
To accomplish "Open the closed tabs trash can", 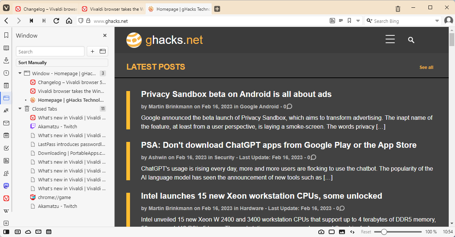I will pos(398,8).
